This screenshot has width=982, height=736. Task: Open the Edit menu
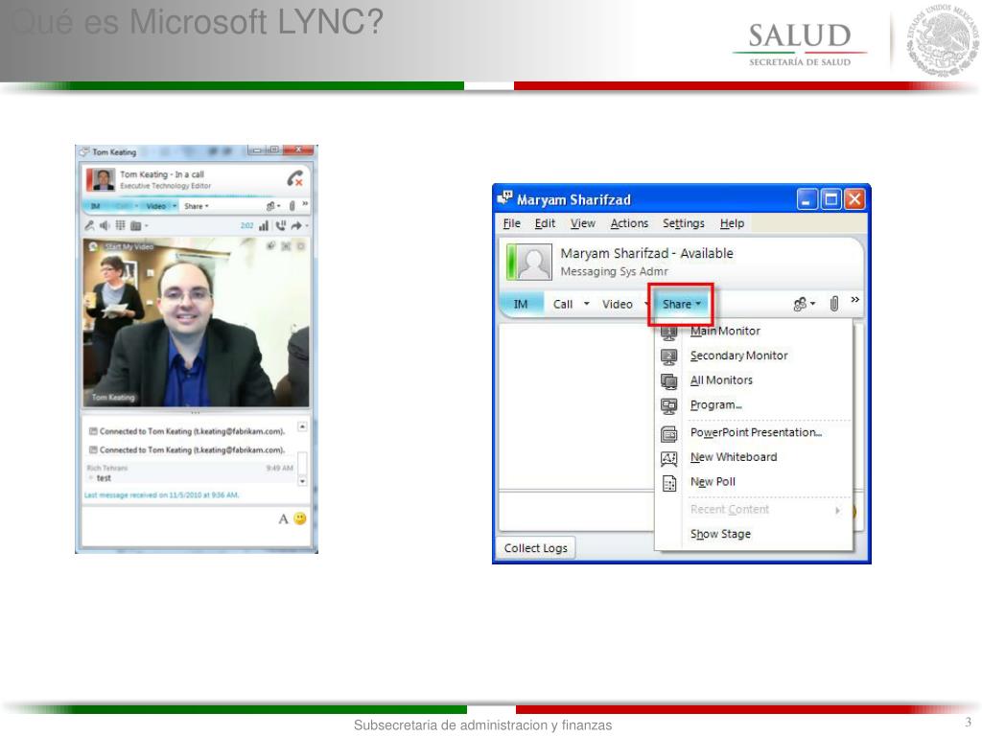(x=545, y=223)
